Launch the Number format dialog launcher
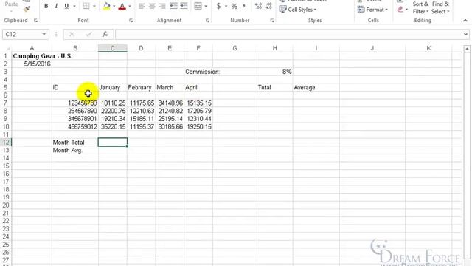The image size is (472, 266). (x=272, y=21)
